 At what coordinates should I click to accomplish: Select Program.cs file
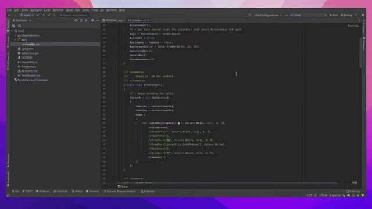tap(28, 67)
